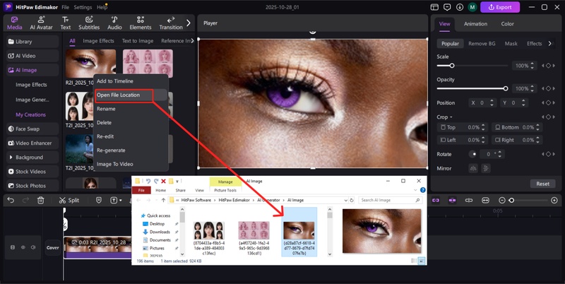Go up one folder in File Explorer
565x284 pixels.
click(163, 200)
